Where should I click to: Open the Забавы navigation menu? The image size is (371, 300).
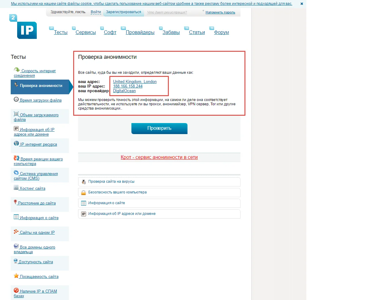pyautogui.click(x=171, y=32)
